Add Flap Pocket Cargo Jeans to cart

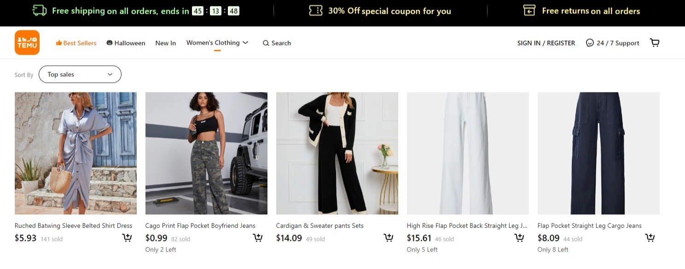[650, 238]
